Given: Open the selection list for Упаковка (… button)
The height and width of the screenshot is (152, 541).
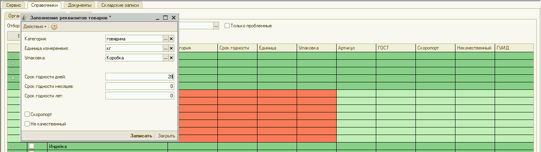Looking at the screenshot, I should (x=166, y=58).
